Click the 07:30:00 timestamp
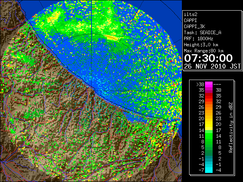243x182 pixels. (208, 58)
